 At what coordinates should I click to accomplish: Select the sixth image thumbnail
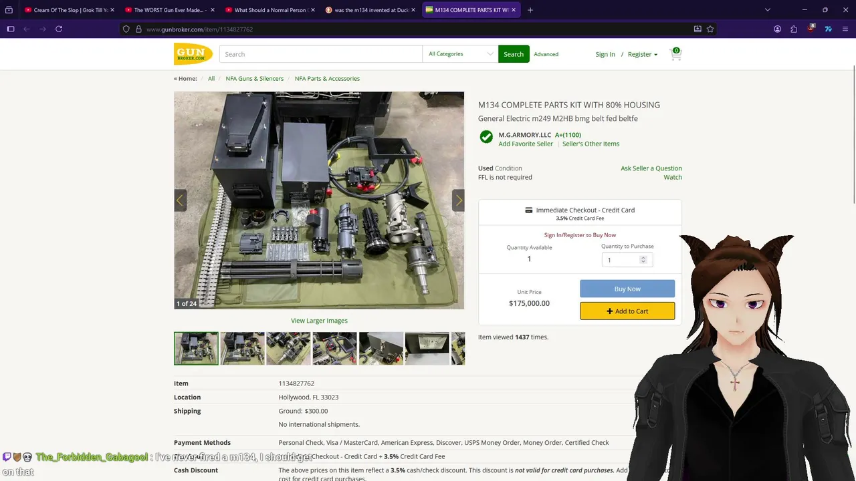pyautogui.click(x=427, y=348)
